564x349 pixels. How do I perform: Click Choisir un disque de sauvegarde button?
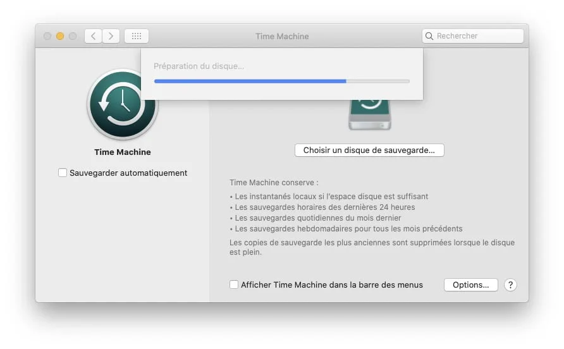point(369,150)
